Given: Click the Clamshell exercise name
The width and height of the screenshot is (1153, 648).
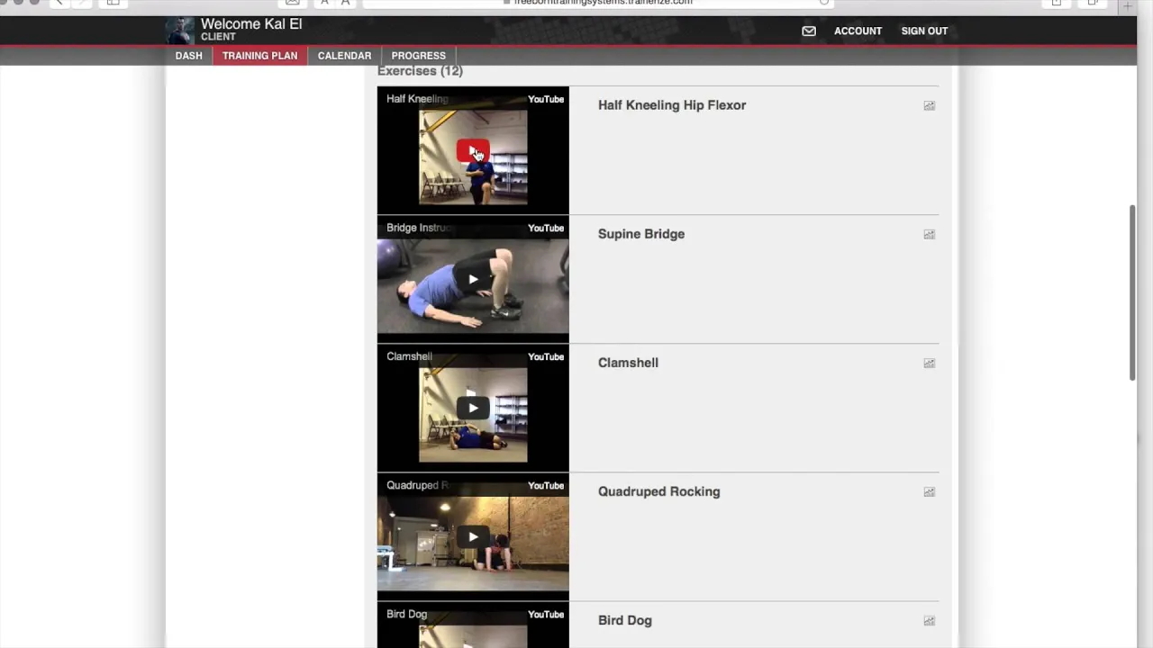Looking at the screenshot, I should click(x=628, y=363).
